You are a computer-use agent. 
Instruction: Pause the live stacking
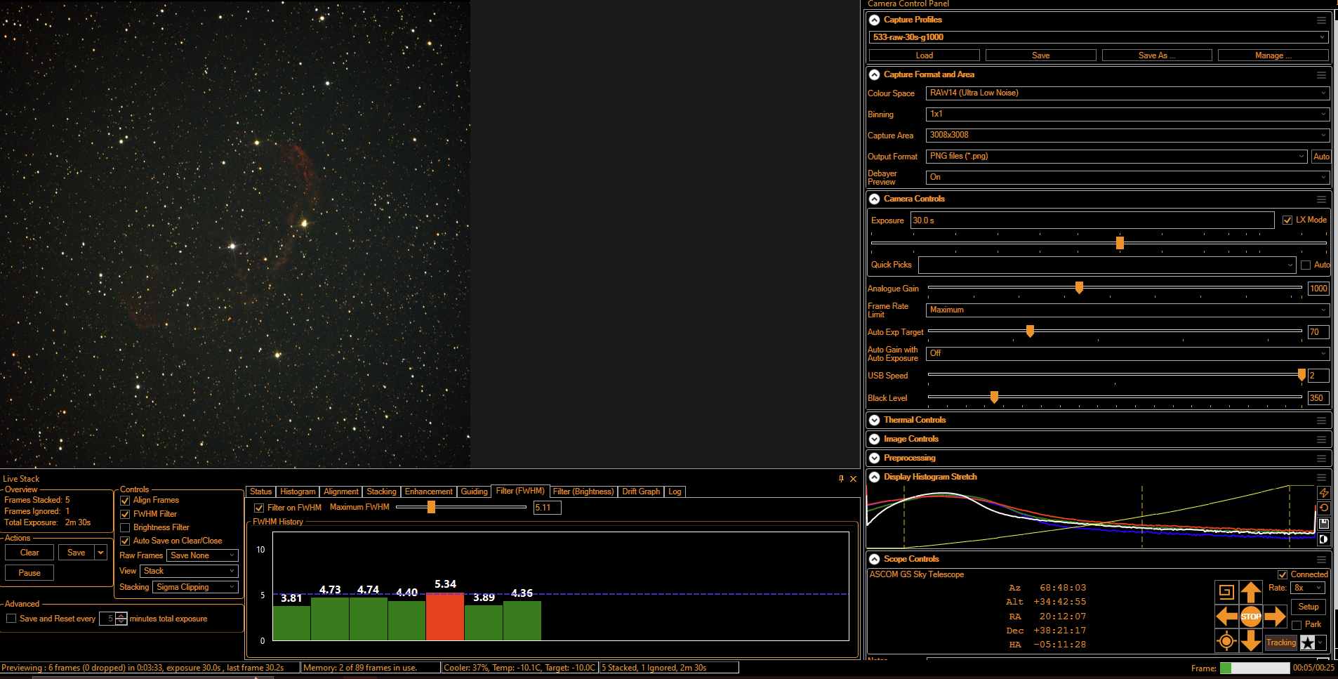coord(29,573)
